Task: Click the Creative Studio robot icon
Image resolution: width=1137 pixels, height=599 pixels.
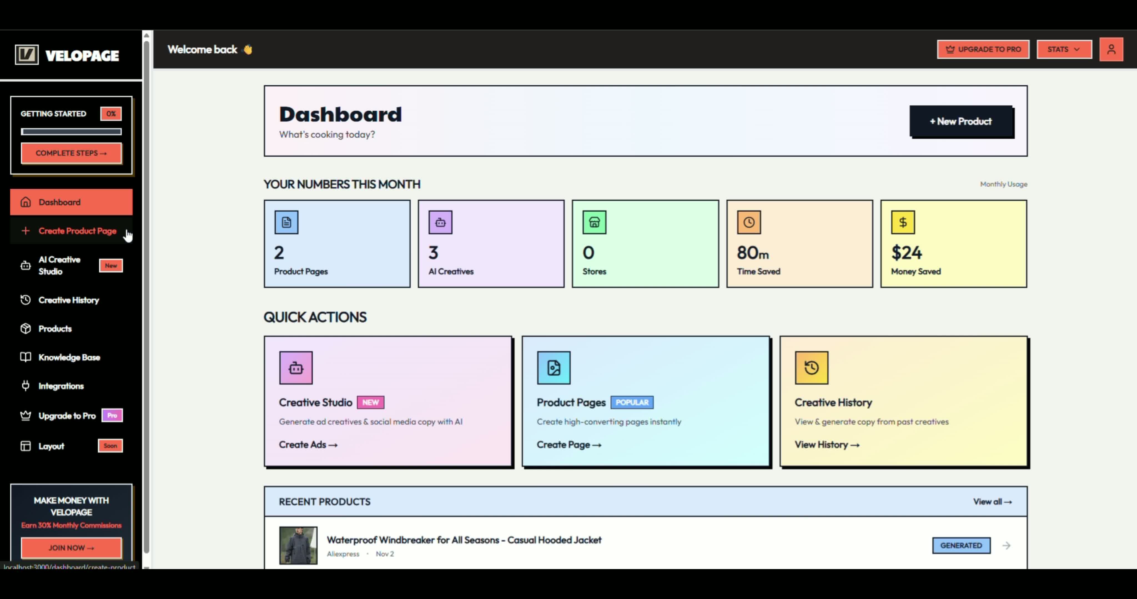Action: coord(296,367)
